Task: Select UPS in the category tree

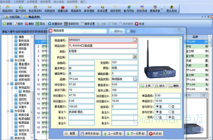Action: coord(22,127)
